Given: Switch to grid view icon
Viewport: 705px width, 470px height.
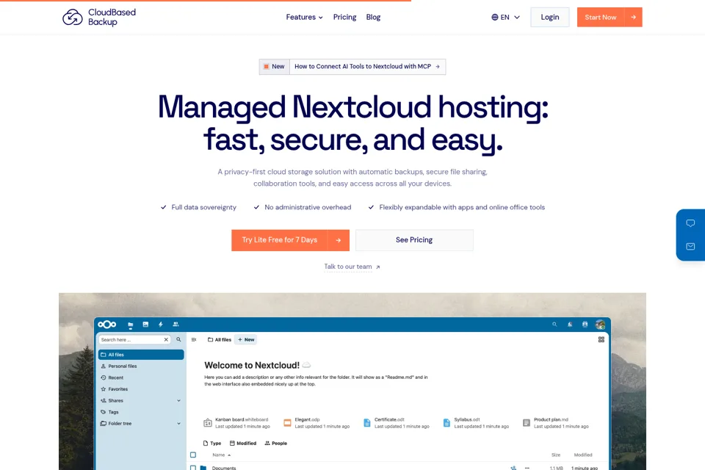Looking at the screenshot, I should [601, 339].
